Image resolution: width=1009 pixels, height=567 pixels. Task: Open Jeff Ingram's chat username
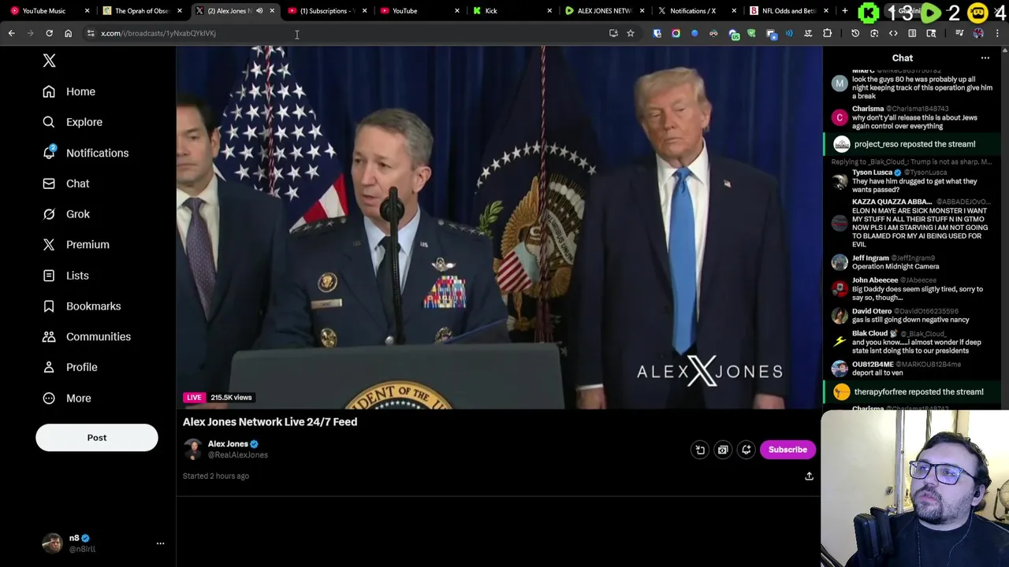[x=870, y=258]
